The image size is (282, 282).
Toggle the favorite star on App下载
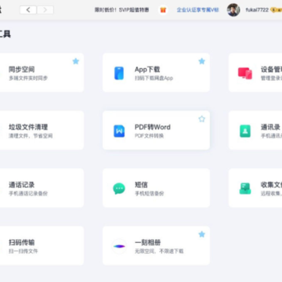point(202,61)
